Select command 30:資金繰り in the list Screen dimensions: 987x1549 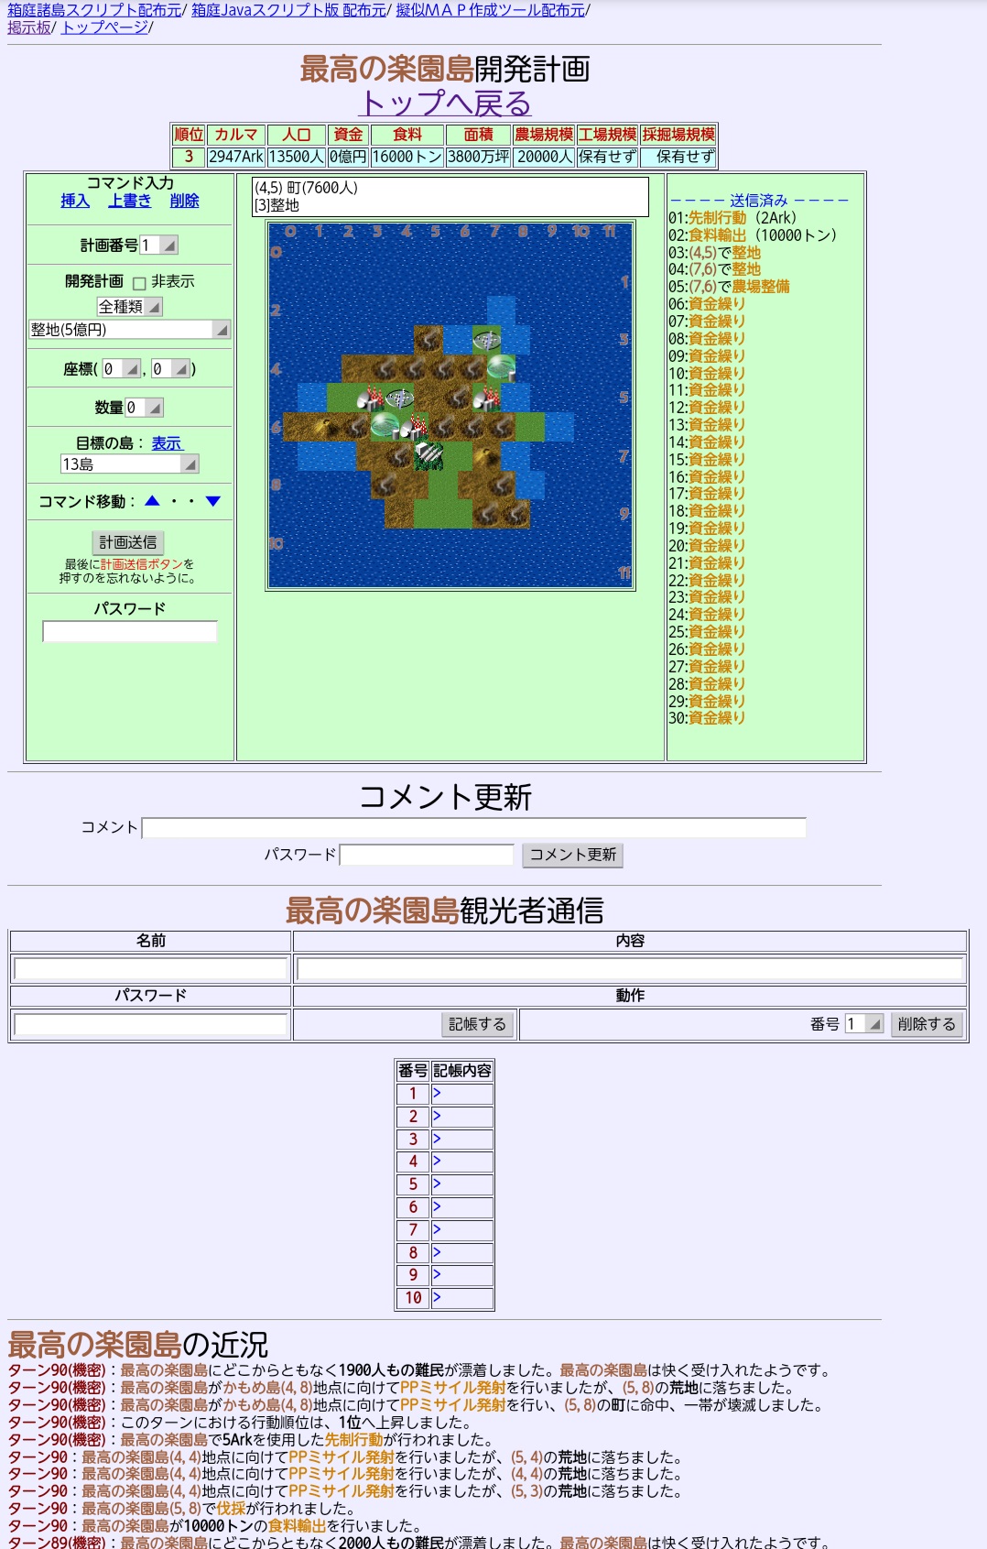[x=707, y=718]
